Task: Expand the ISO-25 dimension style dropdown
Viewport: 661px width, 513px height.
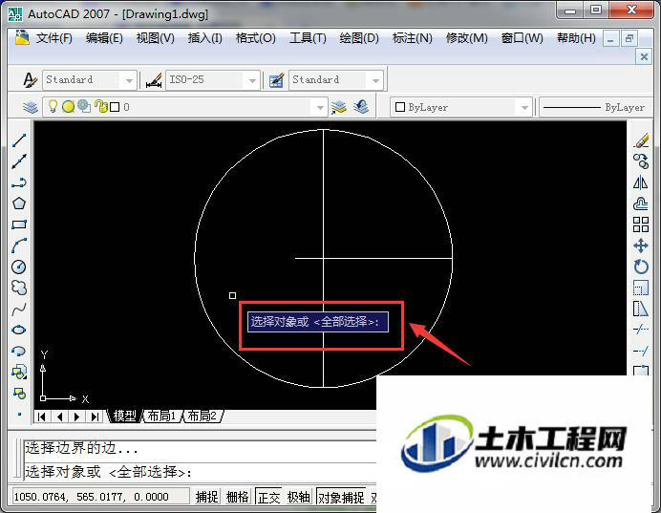Action: coord(252,80)
